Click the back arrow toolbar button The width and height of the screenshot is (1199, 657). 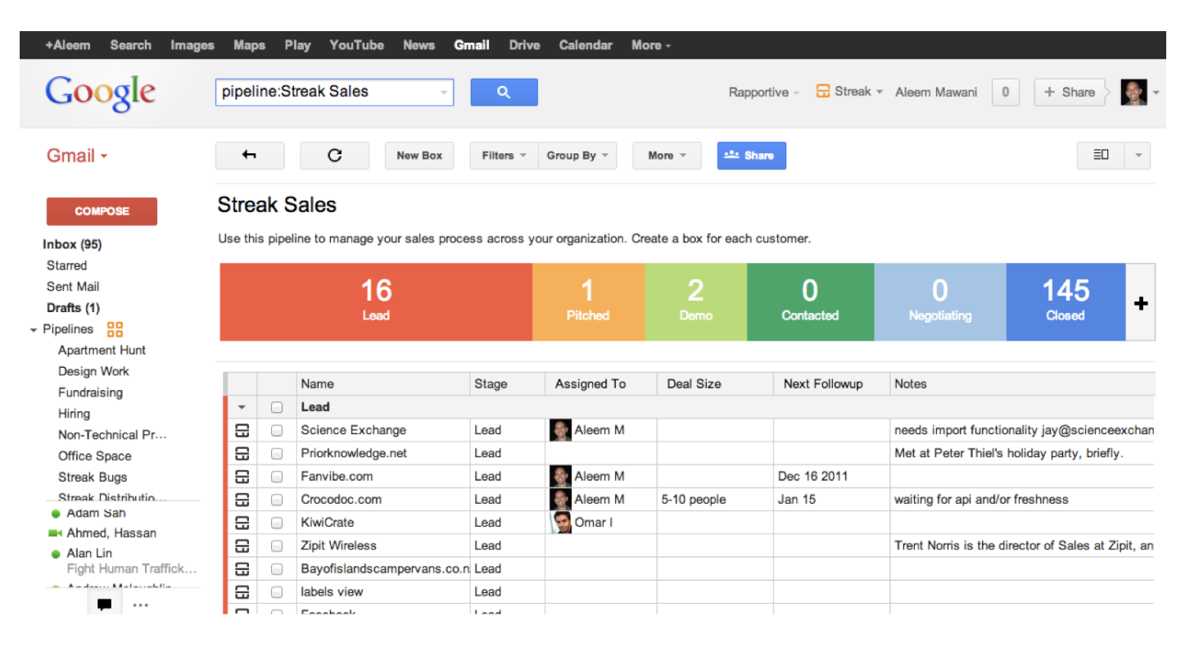tap(250, 156)
